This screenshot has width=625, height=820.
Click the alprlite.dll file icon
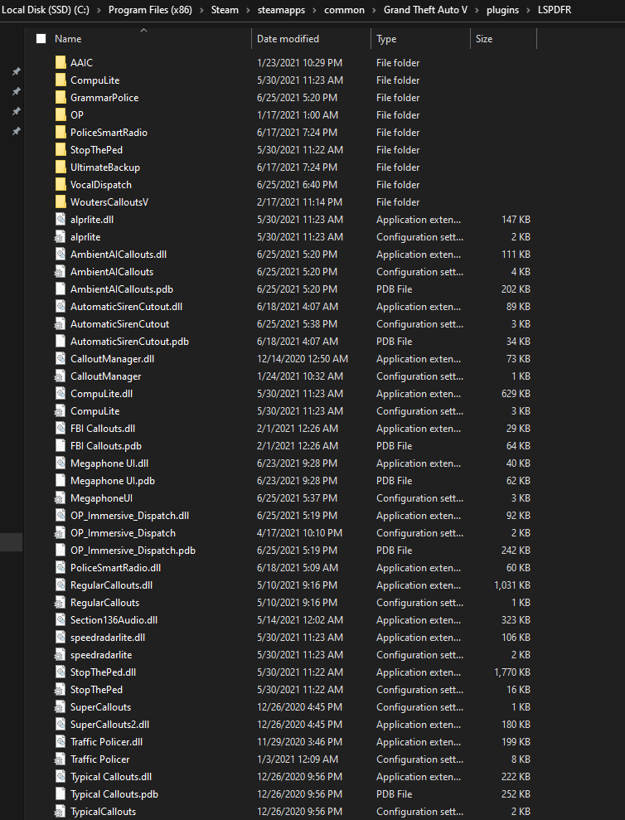[61, 220]
